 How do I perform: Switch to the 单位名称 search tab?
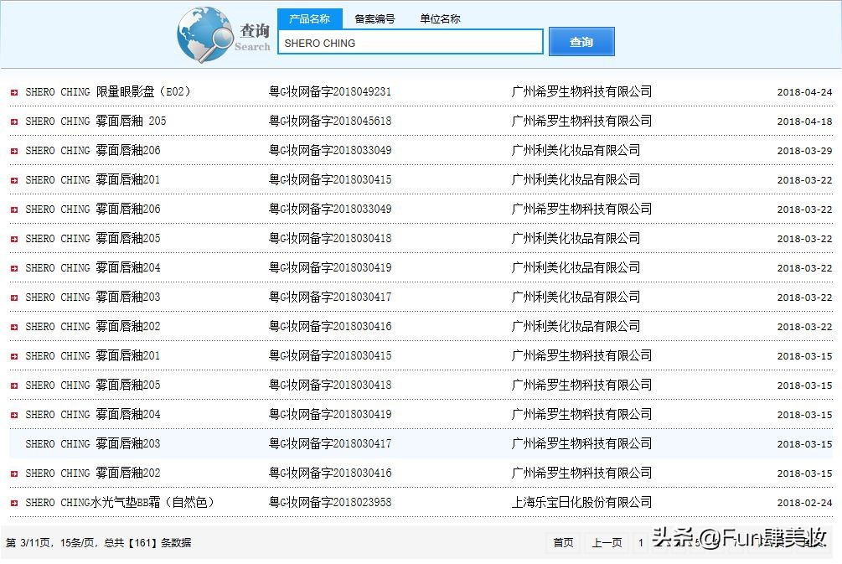pos(439,18)
